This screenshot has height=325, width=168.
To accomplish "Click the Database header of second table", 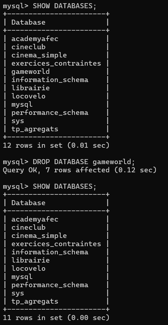I will click(x=29, y=203).
